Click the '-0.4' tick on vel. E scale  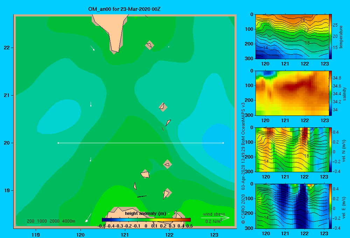tap(336, 228)
